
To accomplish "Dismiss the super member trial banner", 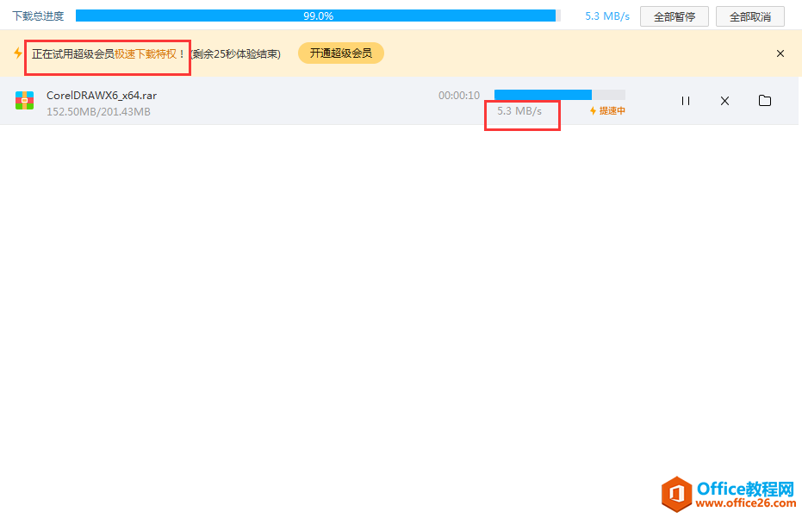I will click(780, 53).
